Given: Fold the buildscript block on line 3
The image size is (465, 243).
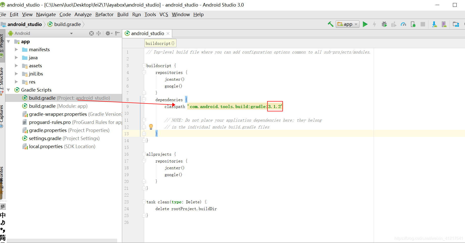Looking at the screenshot, I should coord(144,66).
